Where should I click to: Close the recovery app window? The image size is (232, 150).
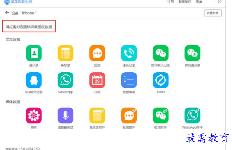click(x=220, y=2)
